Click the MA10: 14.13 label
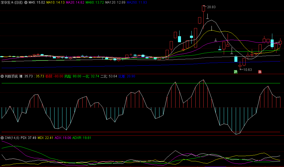This screenshot has height=167, width=284. coord(55,2)
